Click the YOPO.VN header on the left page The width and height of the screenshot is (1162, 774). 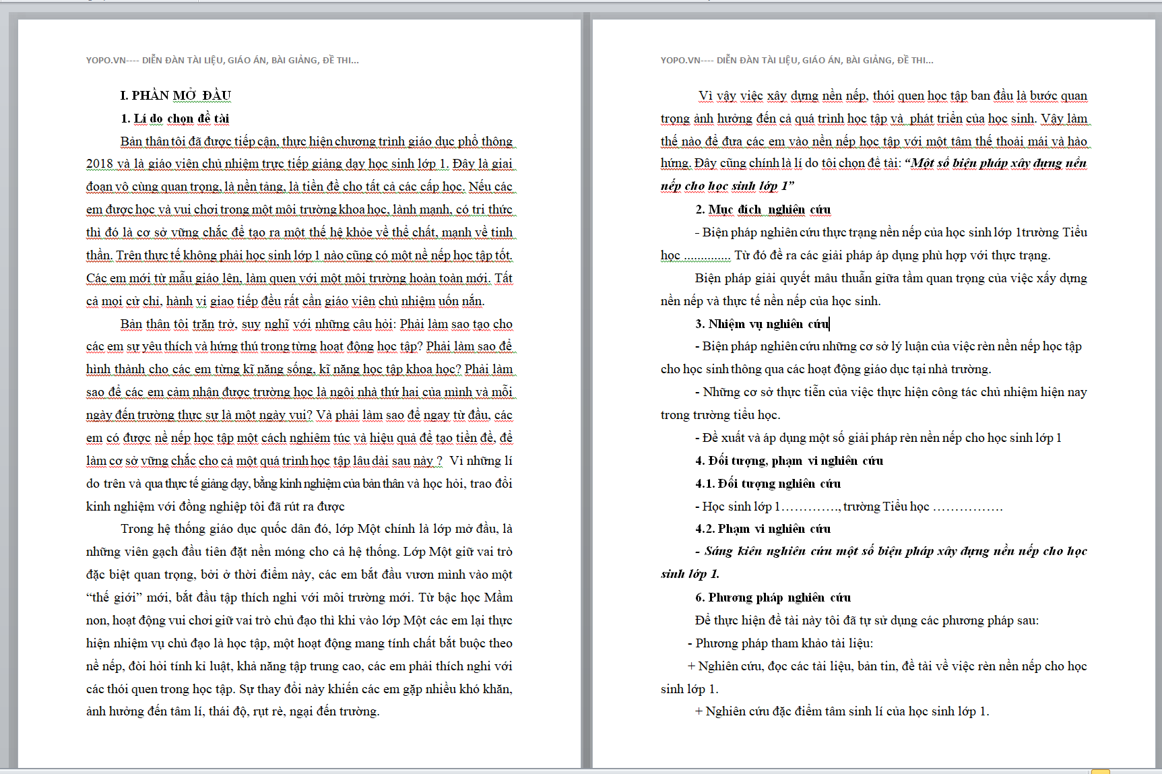222,60
